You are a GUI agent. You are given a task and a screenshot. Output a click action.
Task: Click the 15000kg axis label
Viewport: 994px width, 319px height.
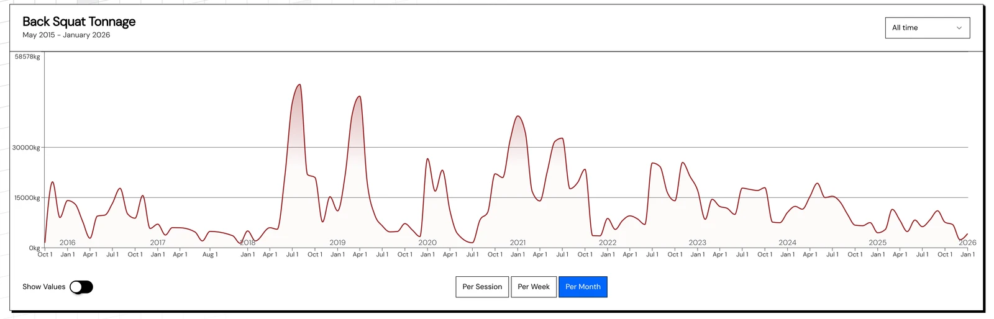tap(27, 198)
